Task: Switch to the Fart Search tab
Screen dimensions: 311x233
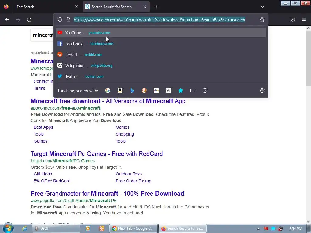Action: click(46, 7)
